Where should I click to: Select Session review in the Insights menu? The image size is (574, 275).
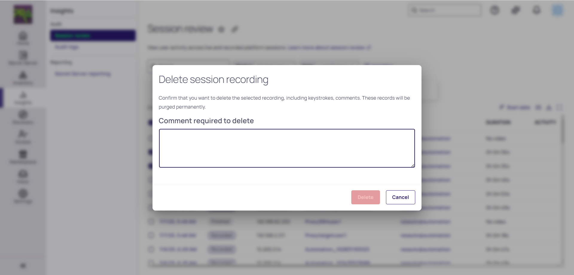click(93, 35)
